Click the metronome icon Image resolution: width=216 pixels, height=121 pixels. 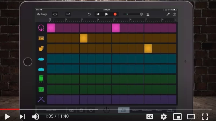pos(148,14)
